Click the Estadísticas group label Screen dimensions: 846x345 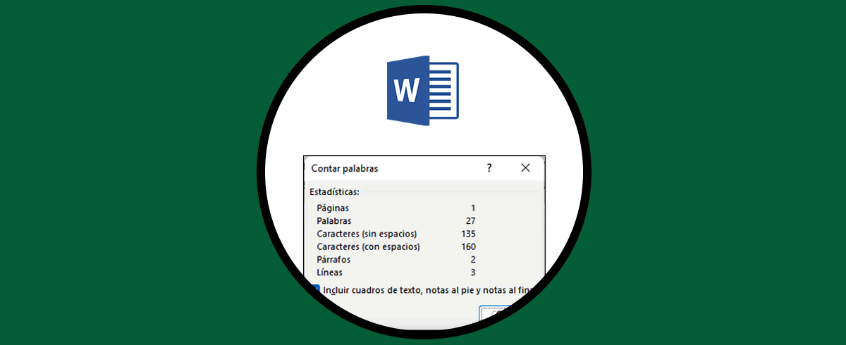[x=334, y=192]
